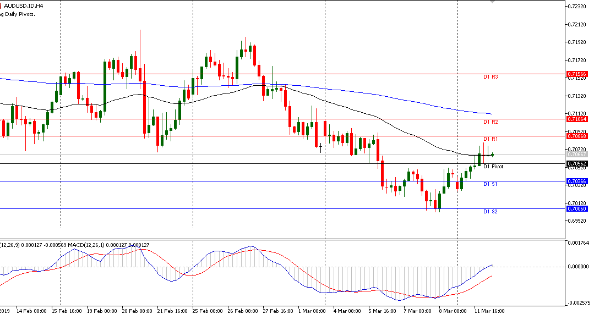
Task: Click 0.70120 on the price axis
Action: click(577, 203)
